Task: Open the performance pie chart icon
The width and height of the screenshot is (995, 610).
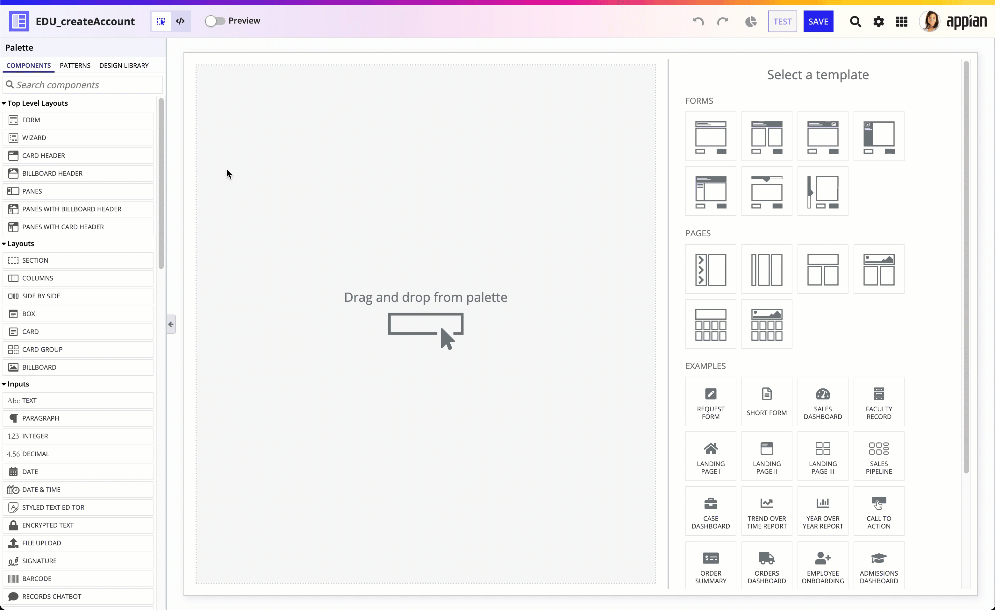Action: click(751, 21)
